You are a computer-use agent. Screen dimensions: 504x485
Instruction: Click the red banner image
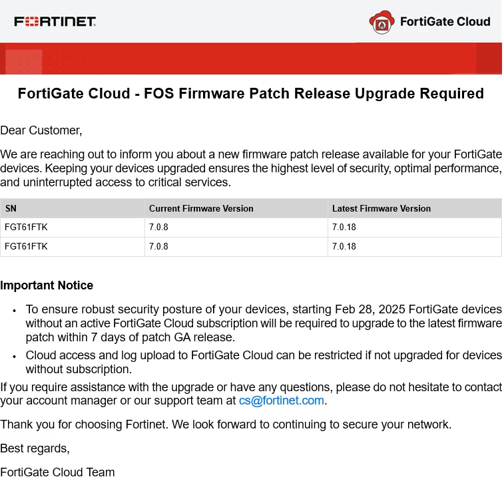[251, 59]
